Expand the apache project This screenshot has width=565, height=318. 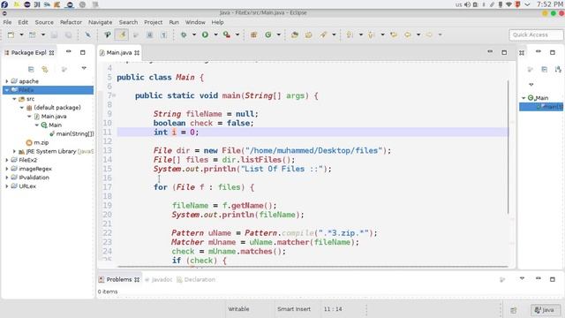[7, 81]
